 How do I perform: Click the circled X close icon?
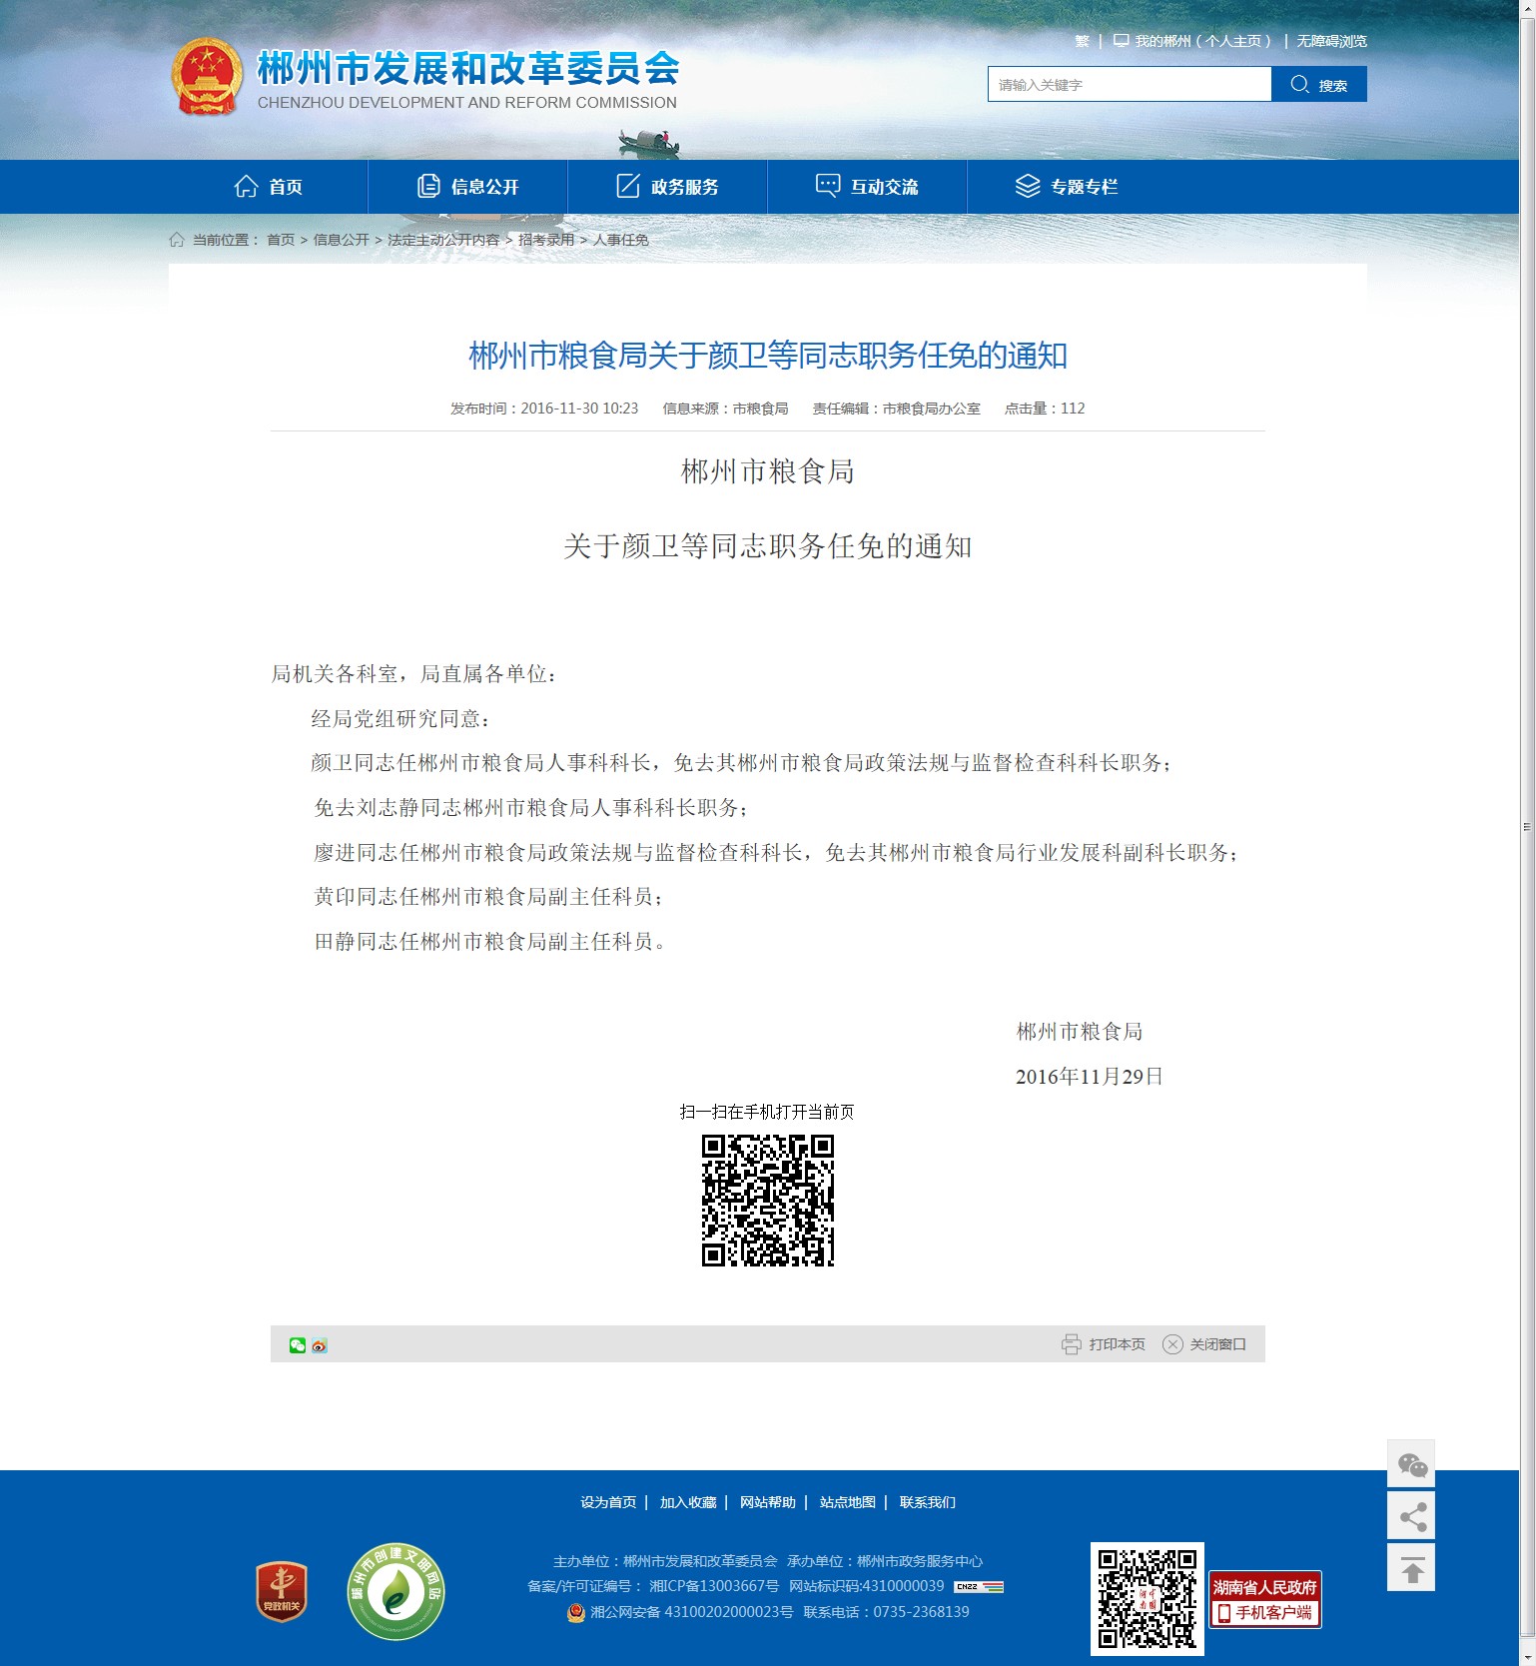(1172, 1344)
